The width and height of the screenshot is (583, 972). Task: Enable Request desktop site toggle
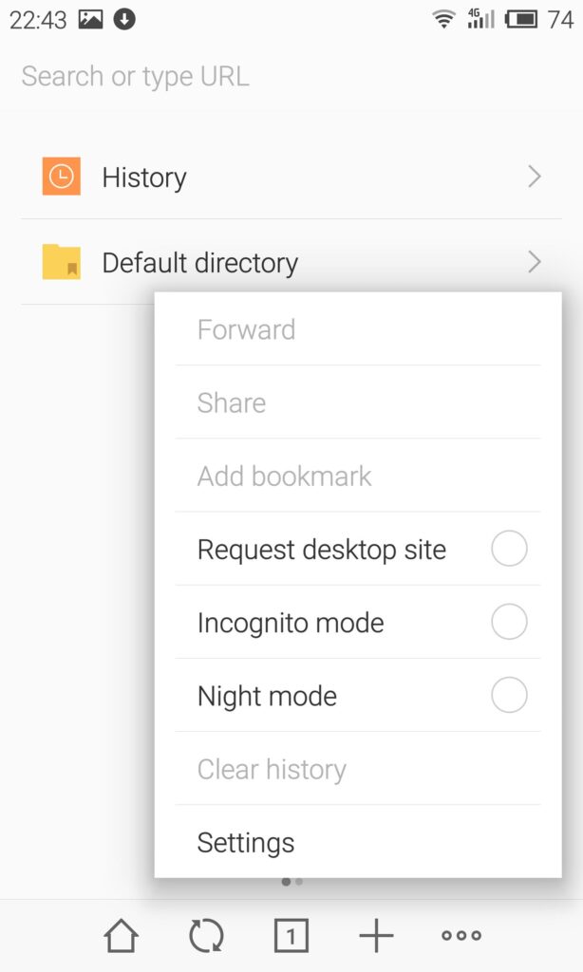click(509, 549)
